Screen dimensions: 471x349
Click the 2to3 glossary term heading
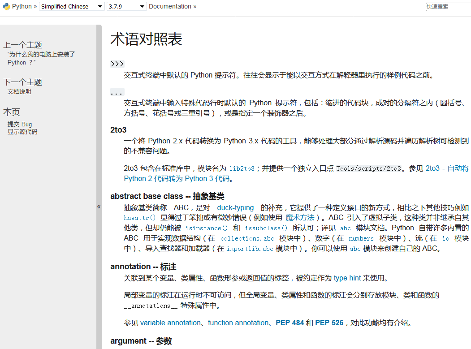118,130
